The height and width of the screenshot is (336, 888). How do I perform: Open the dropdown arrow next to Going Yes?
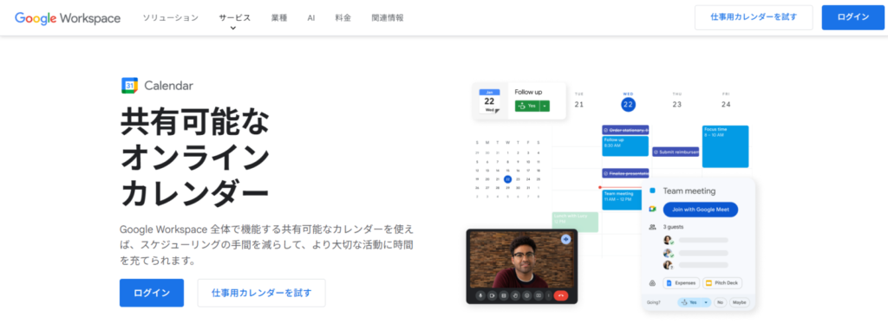coord(706,302)
